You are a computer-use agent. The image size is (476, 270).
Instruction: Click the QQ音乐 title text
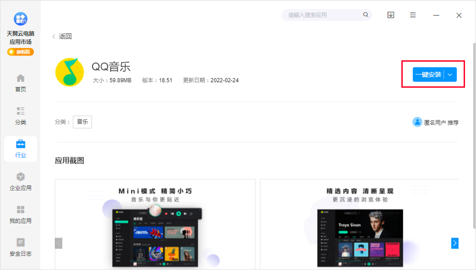point(111,66)
